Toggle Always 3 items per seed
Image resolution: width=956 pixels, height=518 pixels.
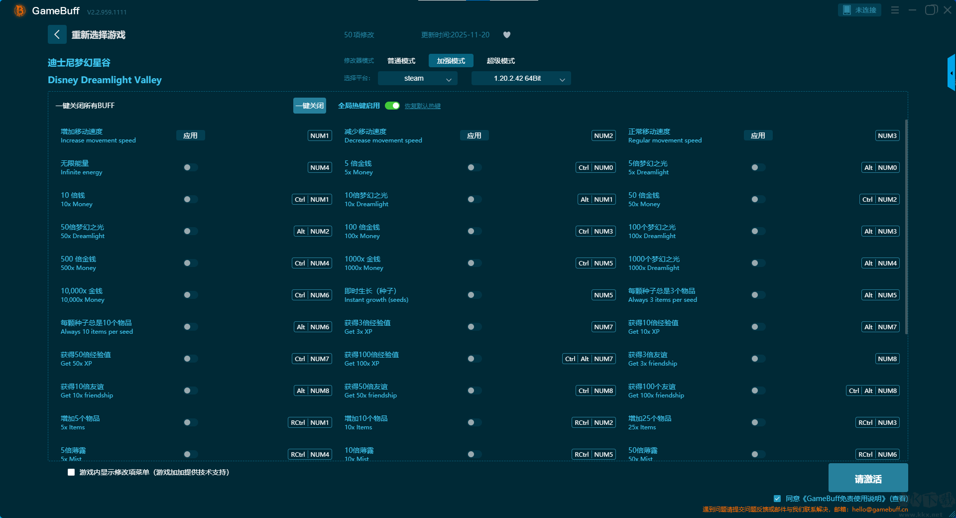pos(758,295)
